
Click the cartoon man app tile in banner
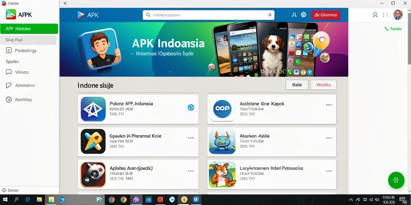[x=100, y=49]
